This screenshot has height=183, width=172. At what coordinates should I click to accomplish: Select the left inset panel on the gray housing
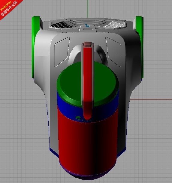click(62, 52)
